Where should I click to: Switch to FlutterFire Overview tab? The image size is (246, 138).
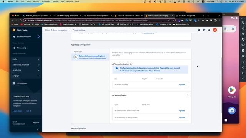[98, 16]
